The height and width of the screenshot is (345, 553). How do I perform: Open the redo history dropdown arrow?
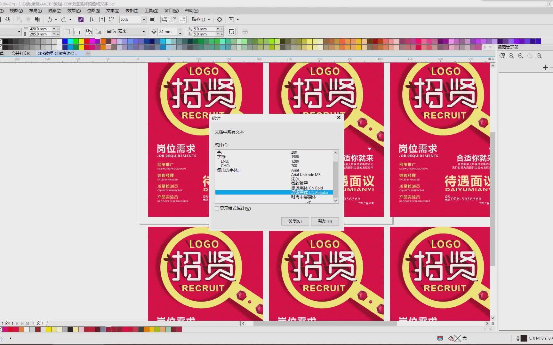pyautogui.click(x=70, y=19)
